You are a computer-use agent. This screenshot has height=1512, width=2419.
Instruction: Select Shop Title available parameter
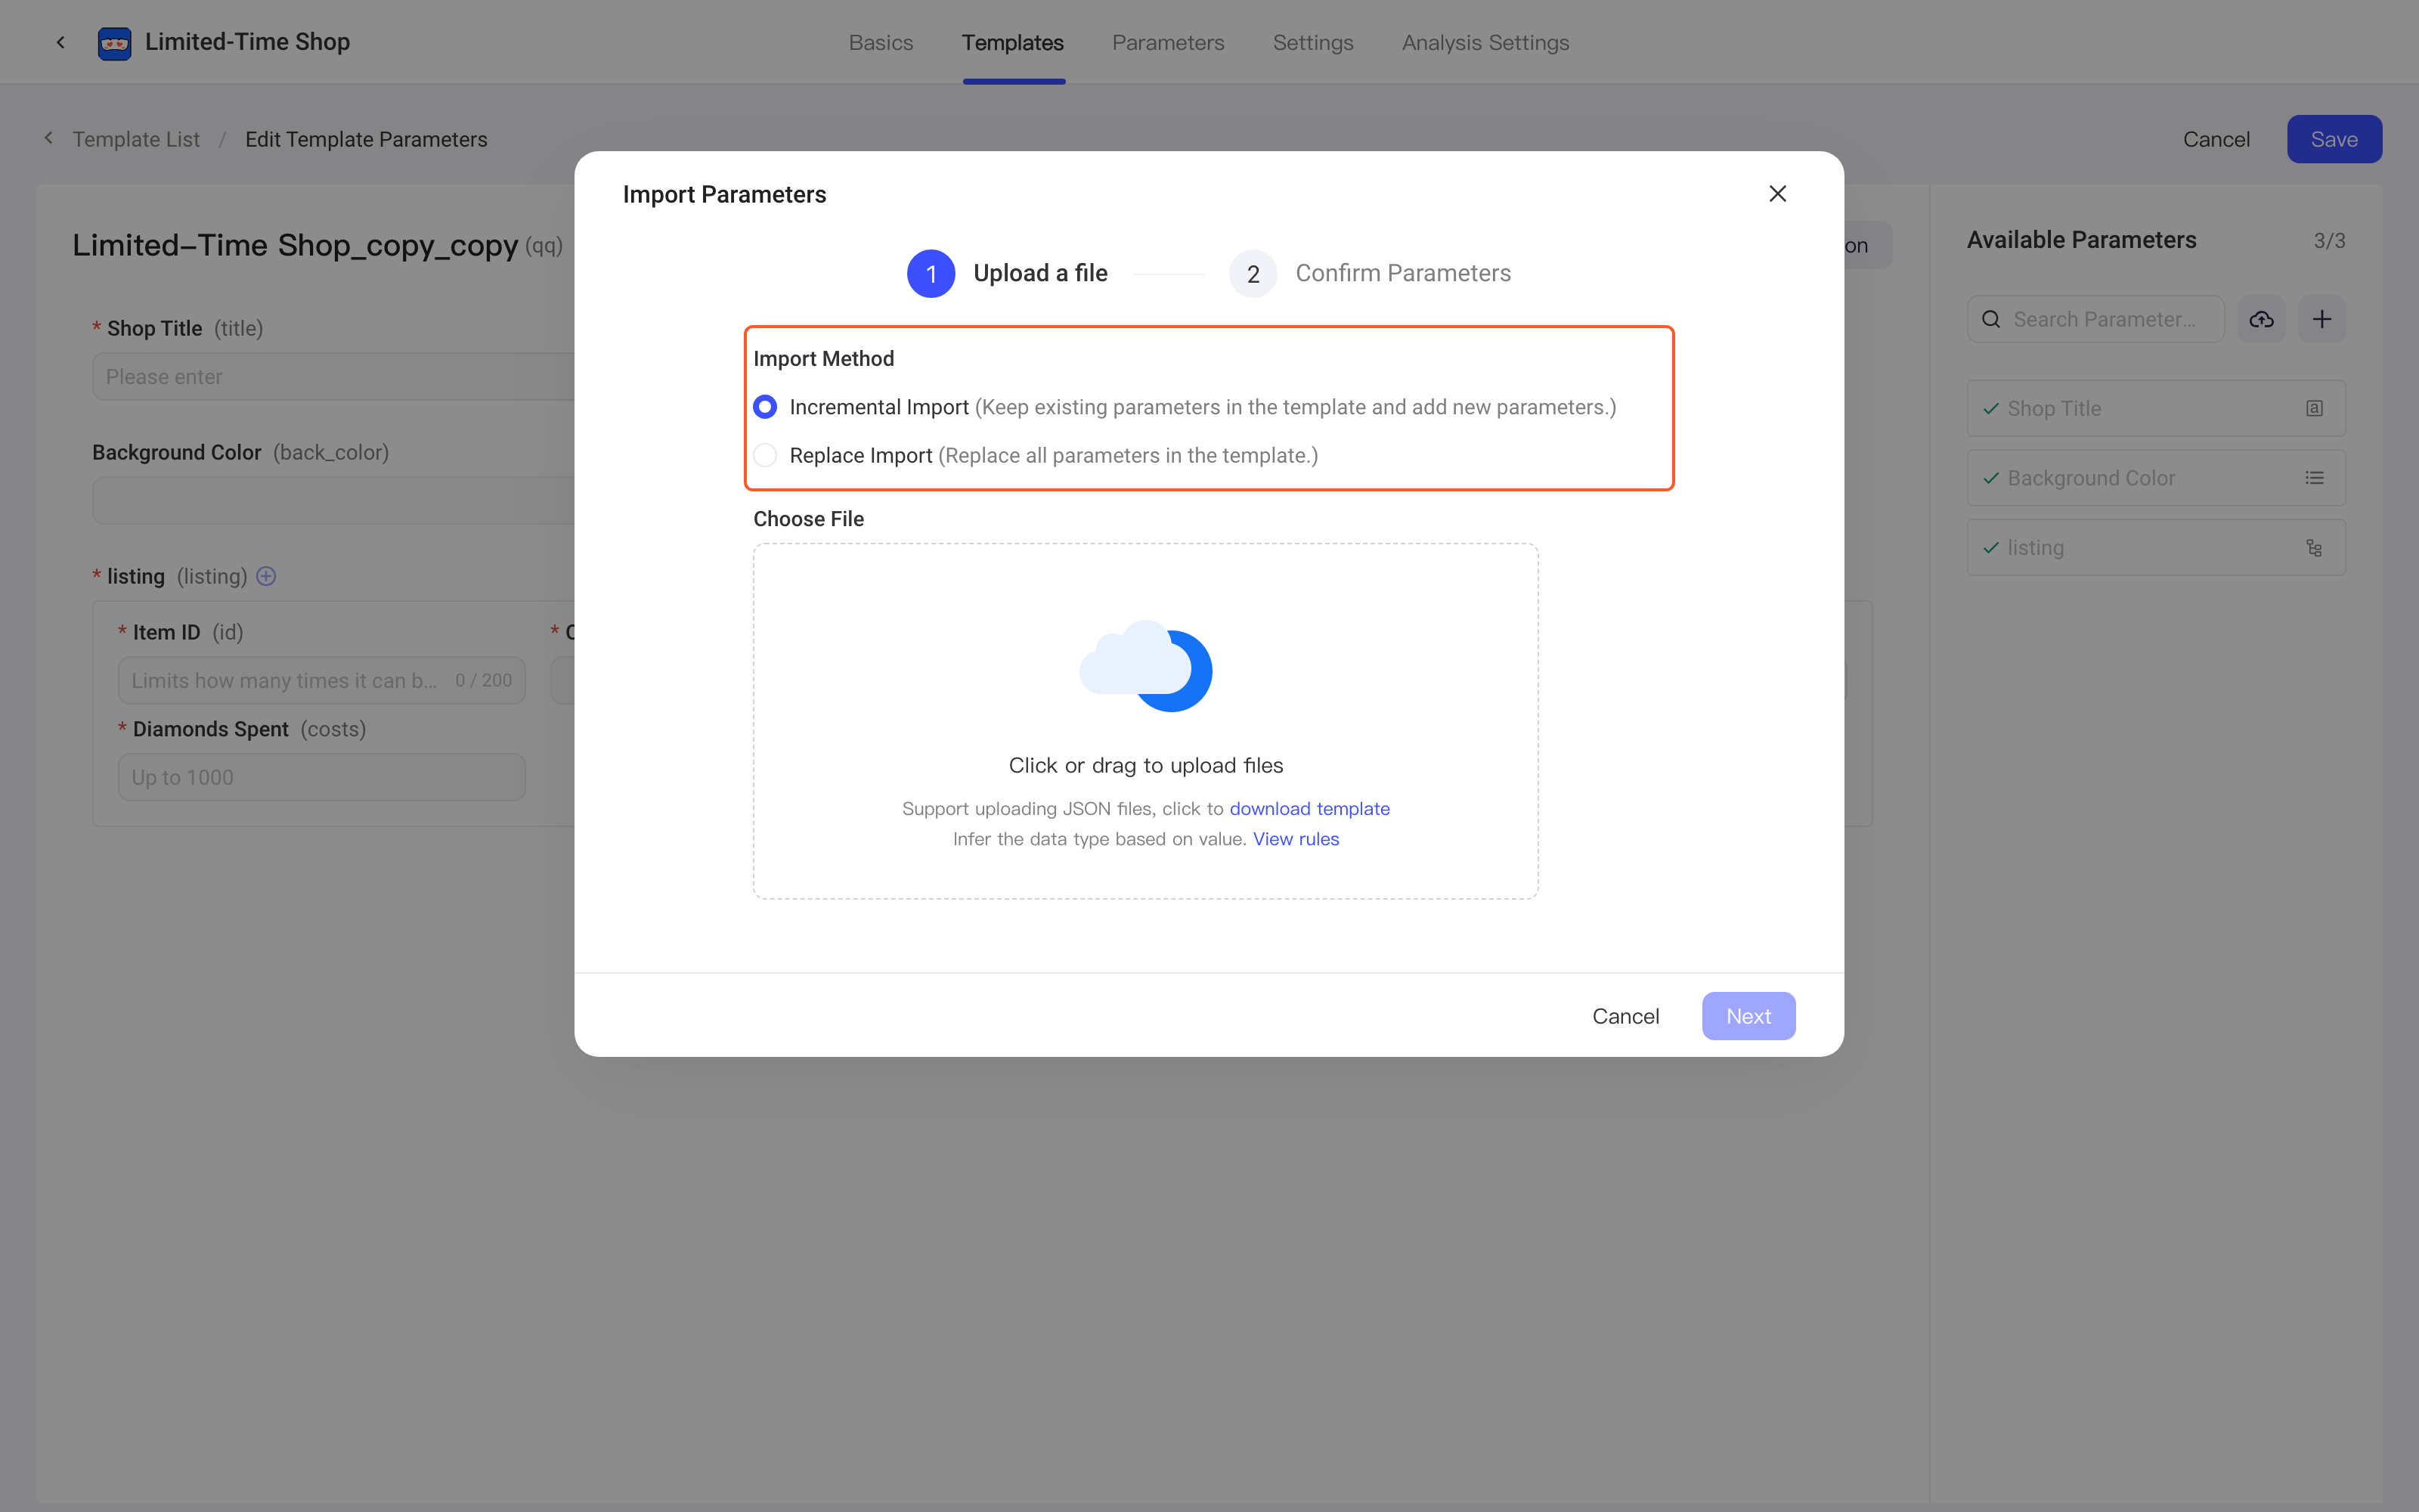[2156, 408]
